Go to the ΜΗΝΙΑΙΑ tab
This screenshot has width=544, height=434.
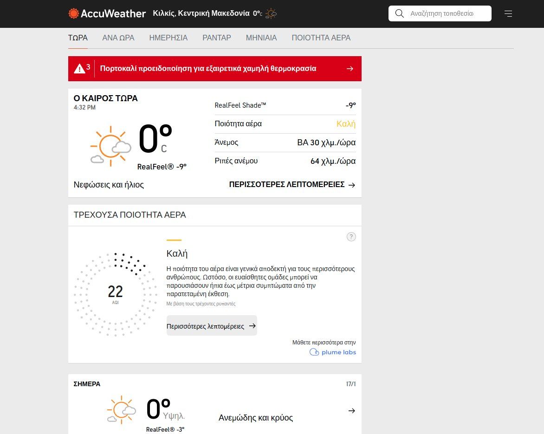coord(261,38)
